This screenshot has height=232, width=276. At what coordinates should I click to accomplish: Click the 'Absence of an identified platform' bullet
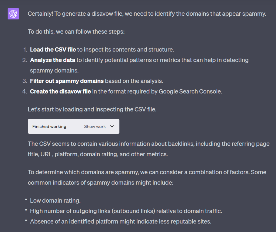[x=120, y=221]
